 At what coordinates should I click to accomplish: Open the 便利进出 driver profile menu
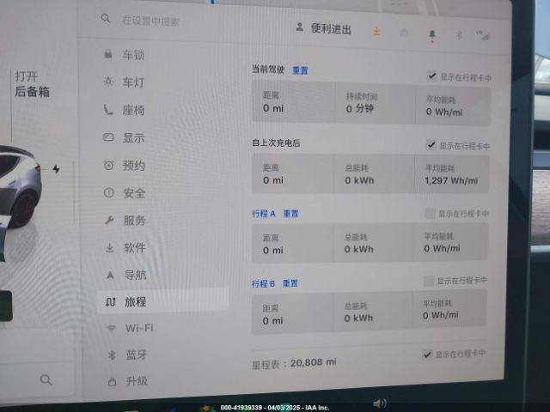(324, 29)
